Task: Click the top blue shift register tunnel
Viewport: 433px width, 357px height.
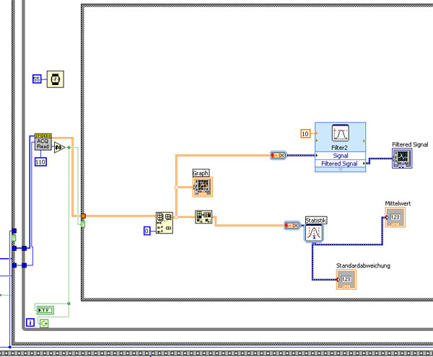Action: [x=14, y=231]
